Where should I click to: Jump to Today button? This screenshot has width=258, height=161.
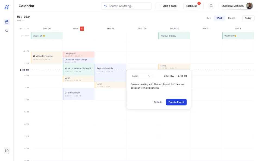pyautogui.click(x=248, y=18)
